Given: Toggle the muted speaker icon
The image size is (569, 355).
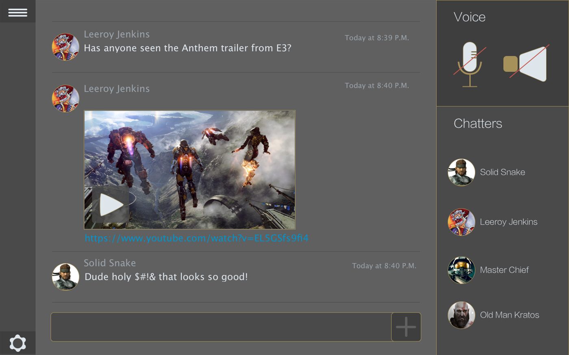Looking at the screenshot, I should click(526, 64).
